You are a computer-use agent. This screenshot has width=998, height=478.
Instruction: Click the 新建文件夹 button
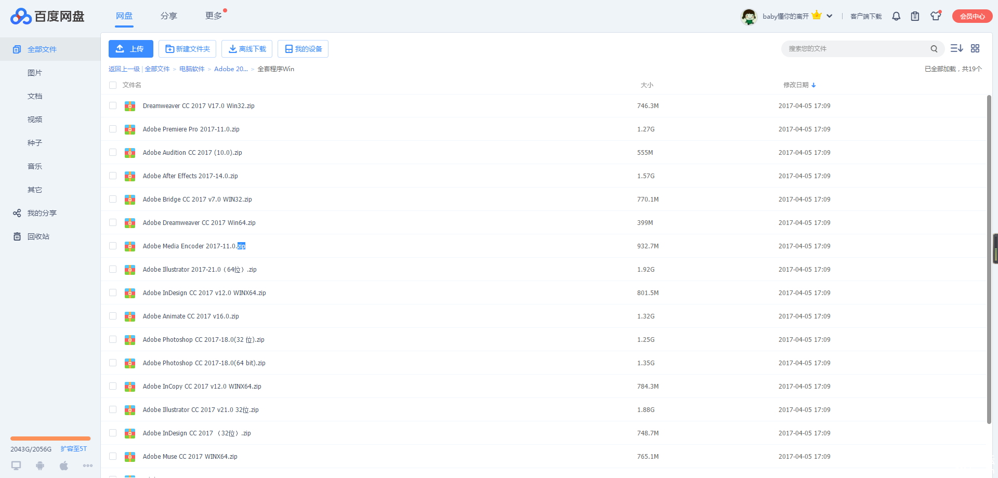[188, 49]
